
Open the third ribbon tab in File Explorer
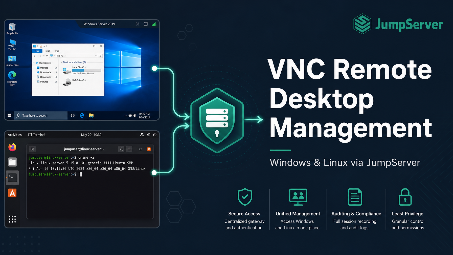coord(57,51)
